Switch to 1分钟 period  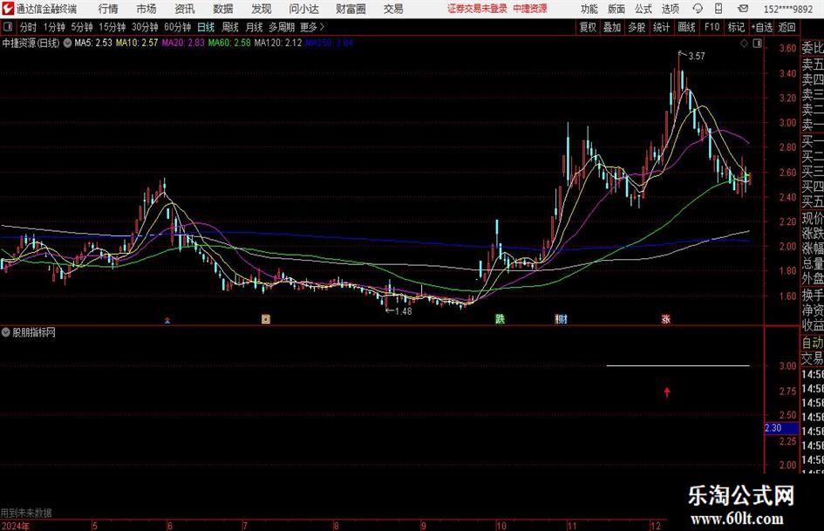(x=53, y=27)
